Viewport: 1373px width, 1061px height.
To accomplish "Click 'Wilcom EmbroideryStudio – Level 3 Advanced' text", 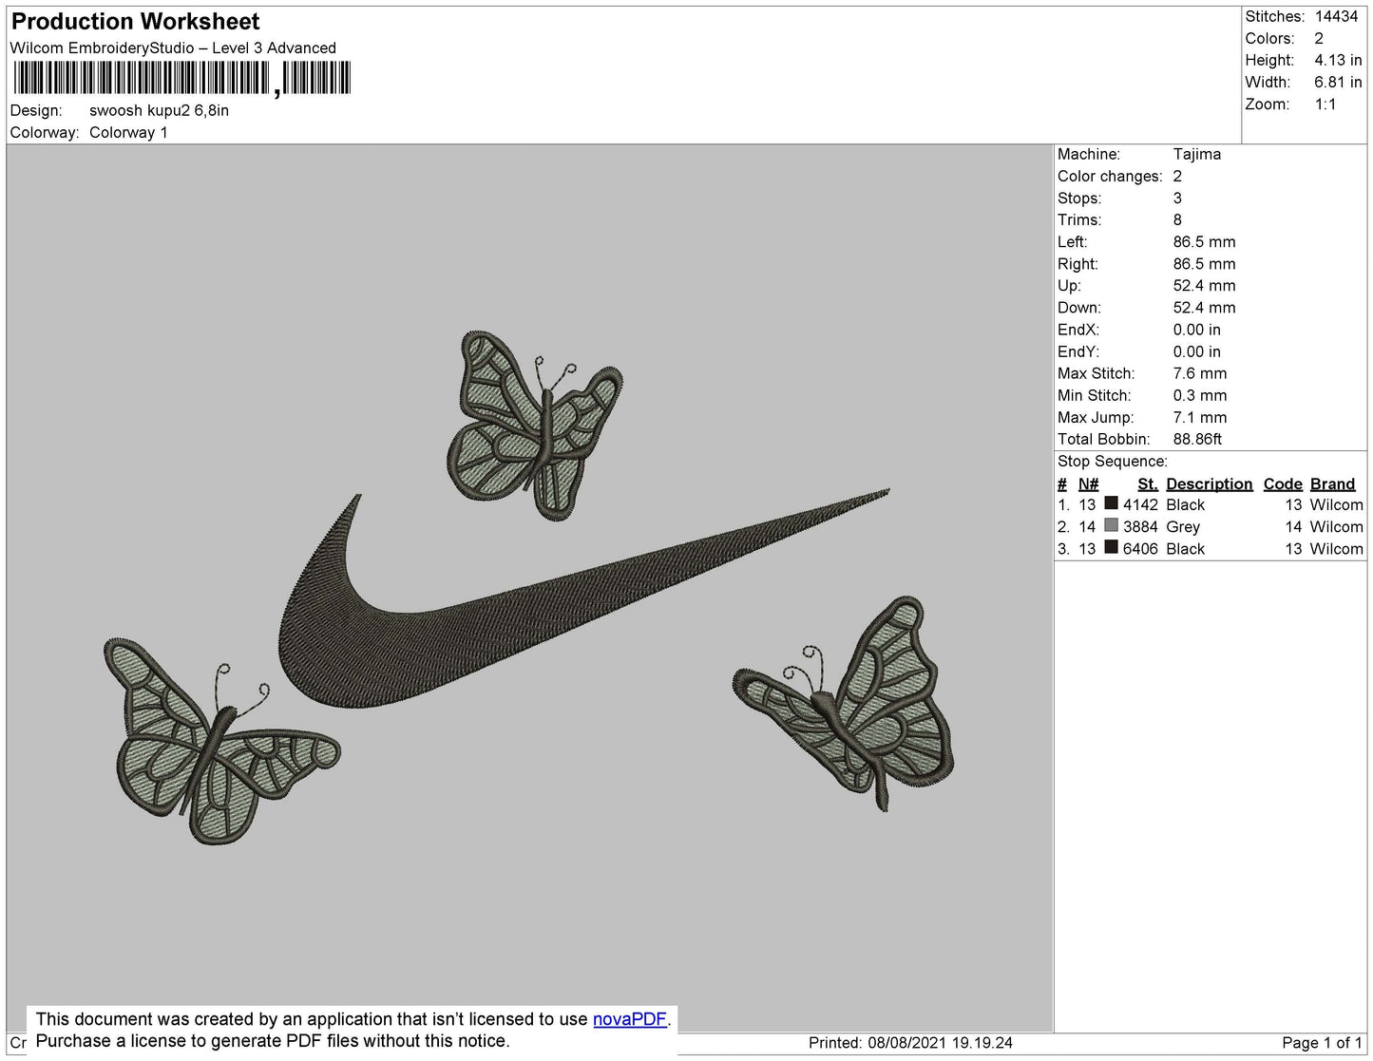I will coord(173,47).
